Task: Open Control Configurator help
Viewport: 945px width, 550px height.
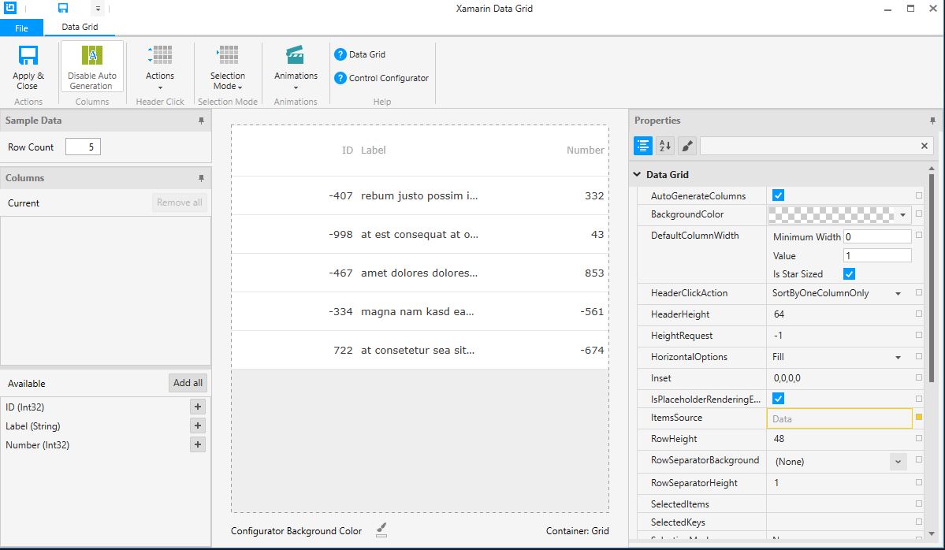Action: [x=340, y=78]
